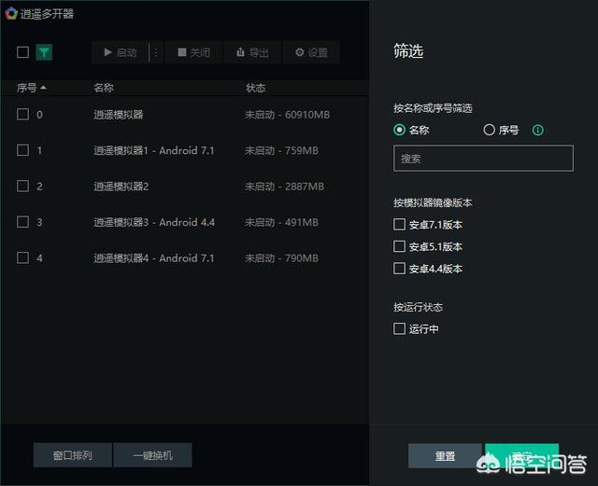This screenshot has width=598, height=486.
Task: Click the green filter funnel icon
Action: coord(44,53)
